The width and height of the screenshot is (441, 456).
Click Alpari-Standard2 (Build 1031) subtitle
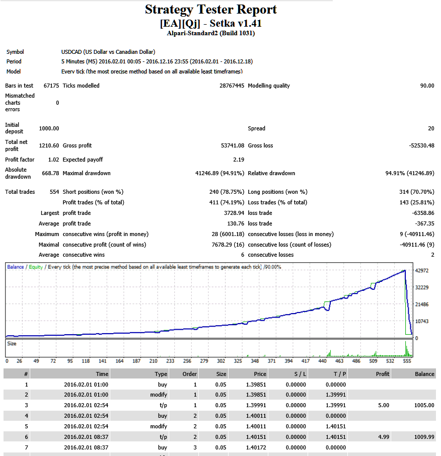point(210,33)
